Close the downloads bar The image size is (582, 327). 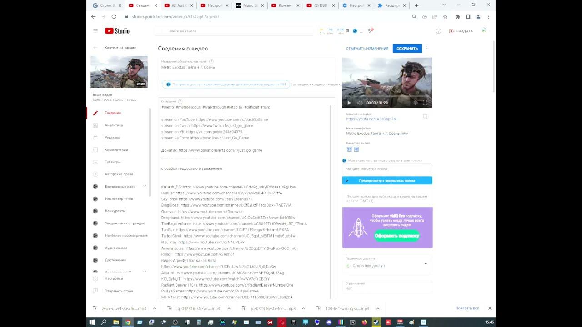(x=490, y=308)
